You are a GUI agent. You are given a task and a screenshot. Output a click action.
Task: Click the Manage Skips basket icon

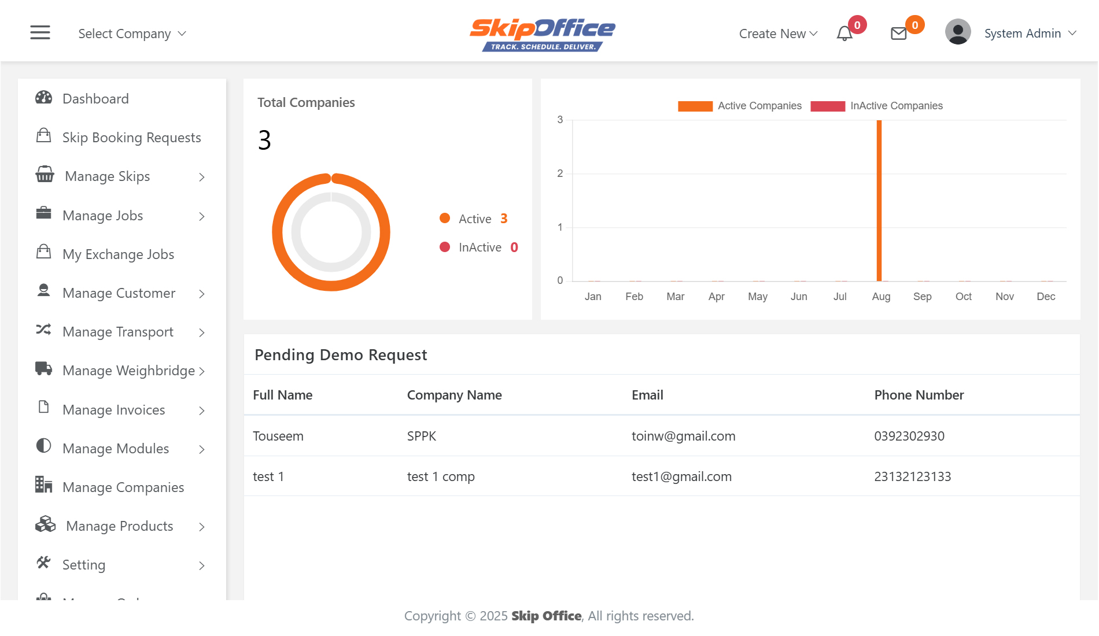coord(45,175)
